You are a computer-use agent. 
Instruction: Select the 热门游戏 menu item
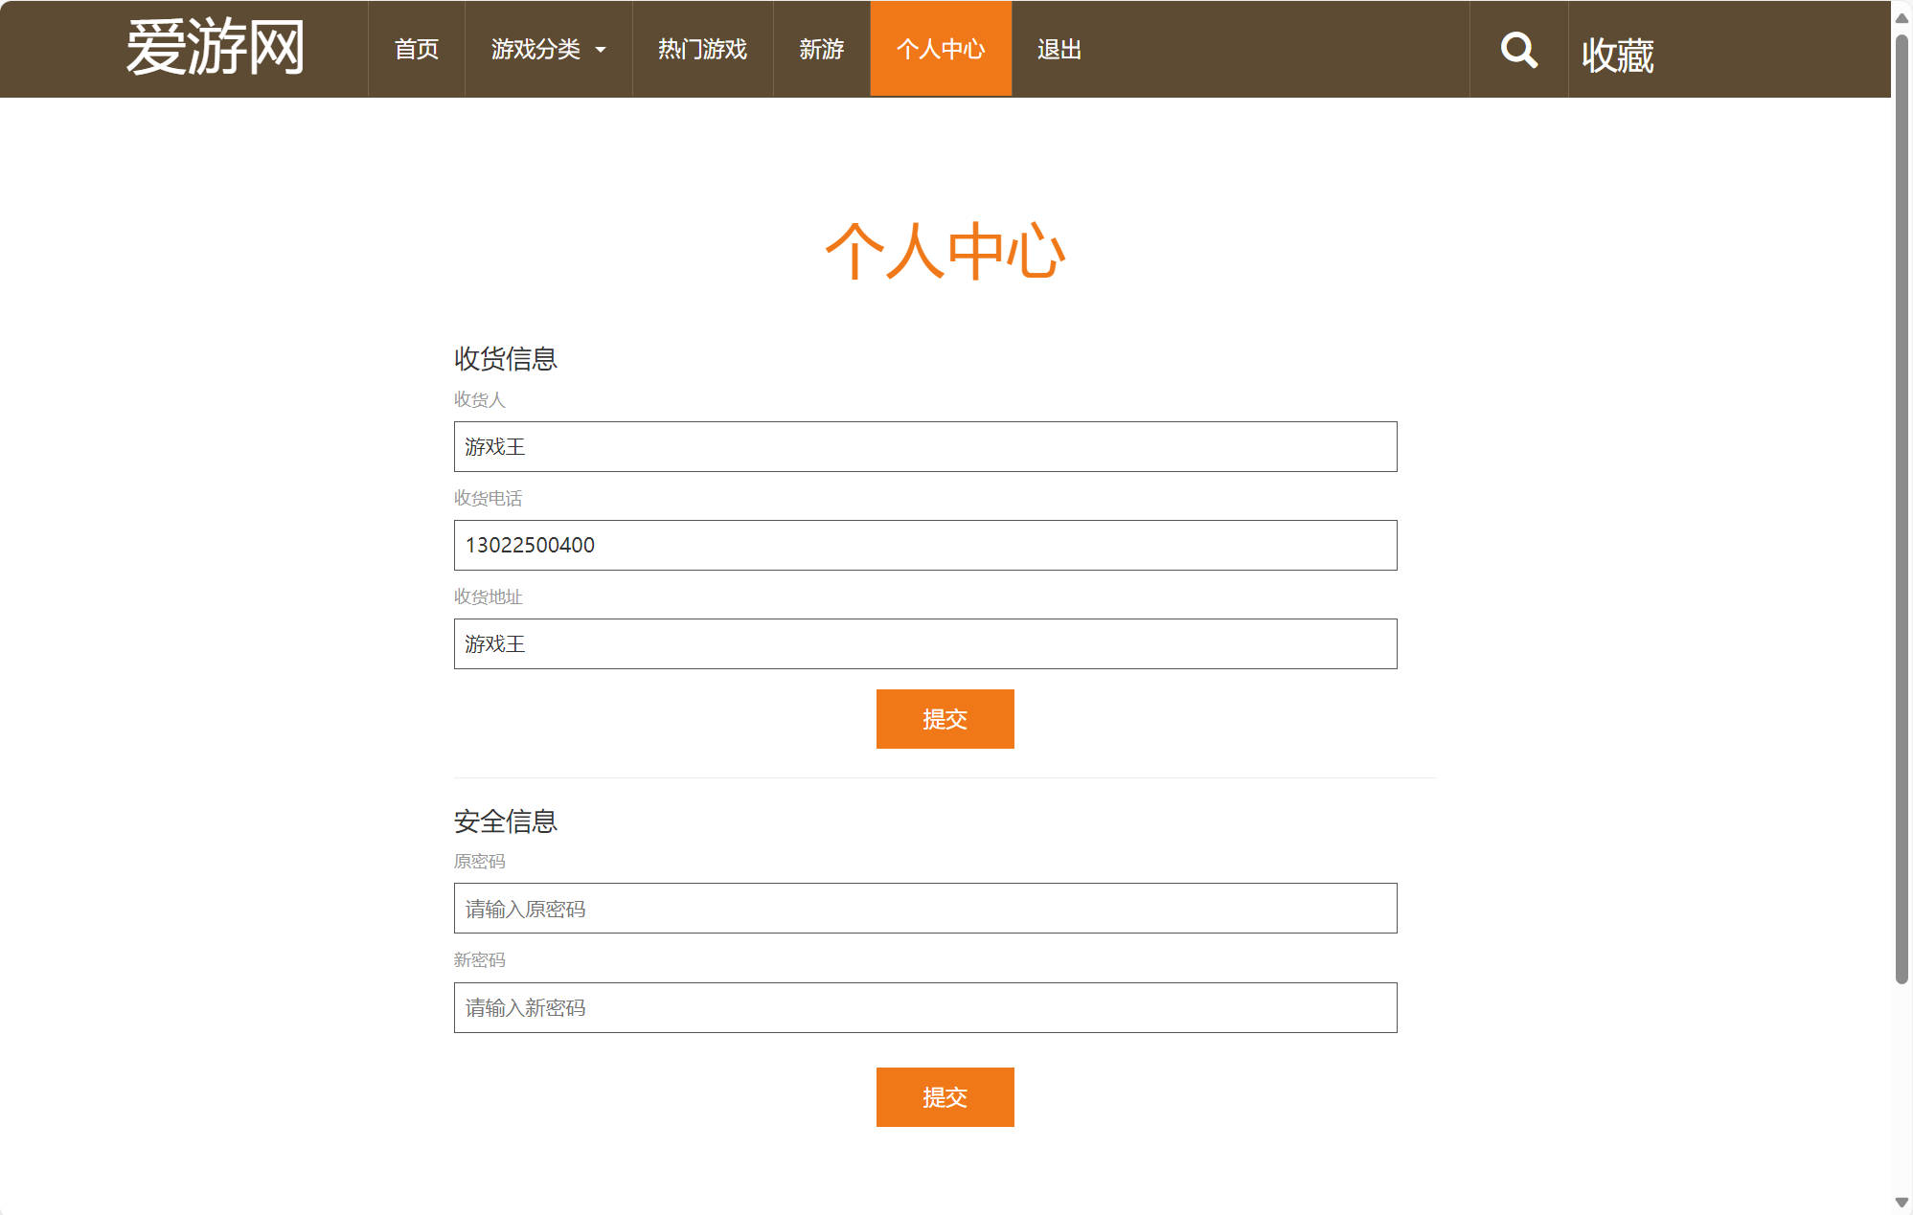[x=702, y=49]
